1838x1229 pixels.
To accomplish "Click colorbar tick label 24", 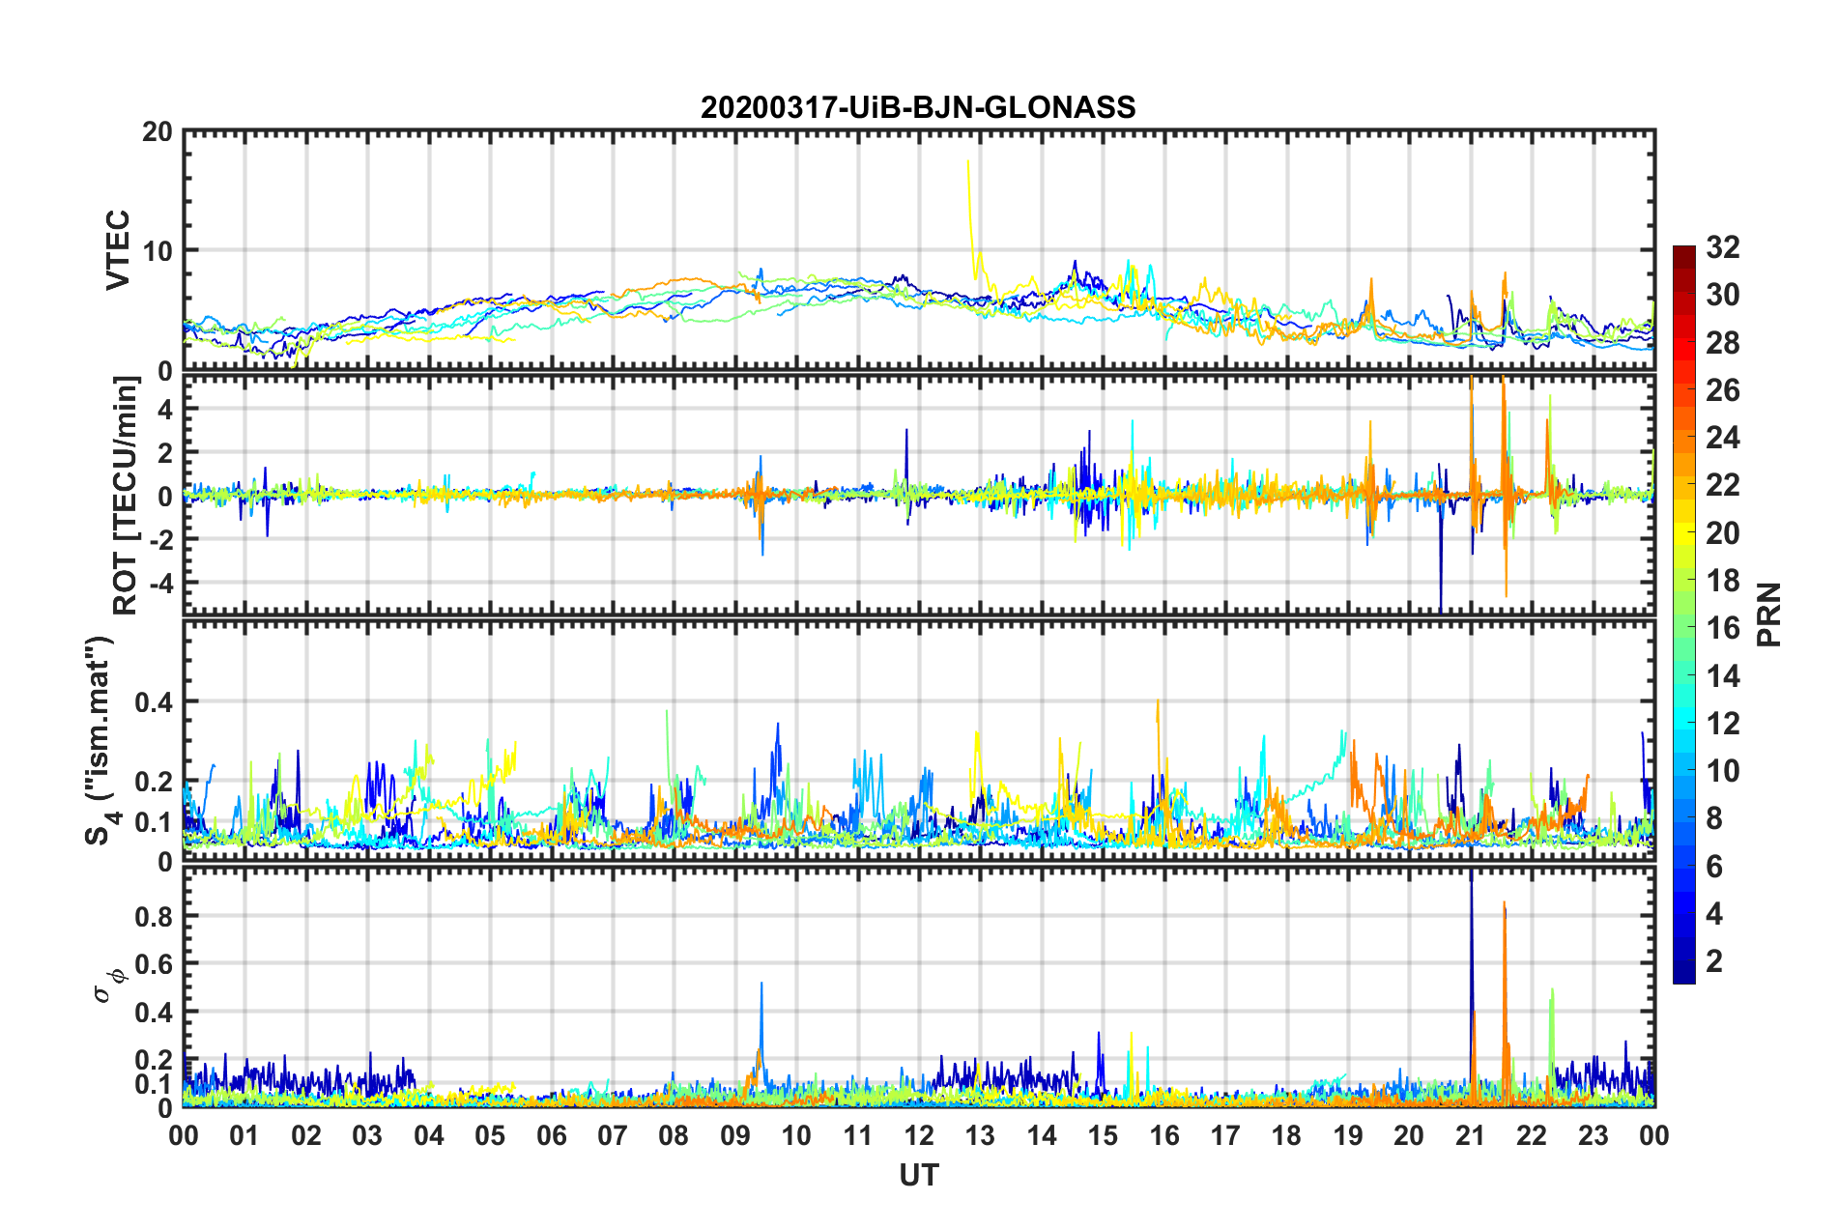I will (1723, 438).
